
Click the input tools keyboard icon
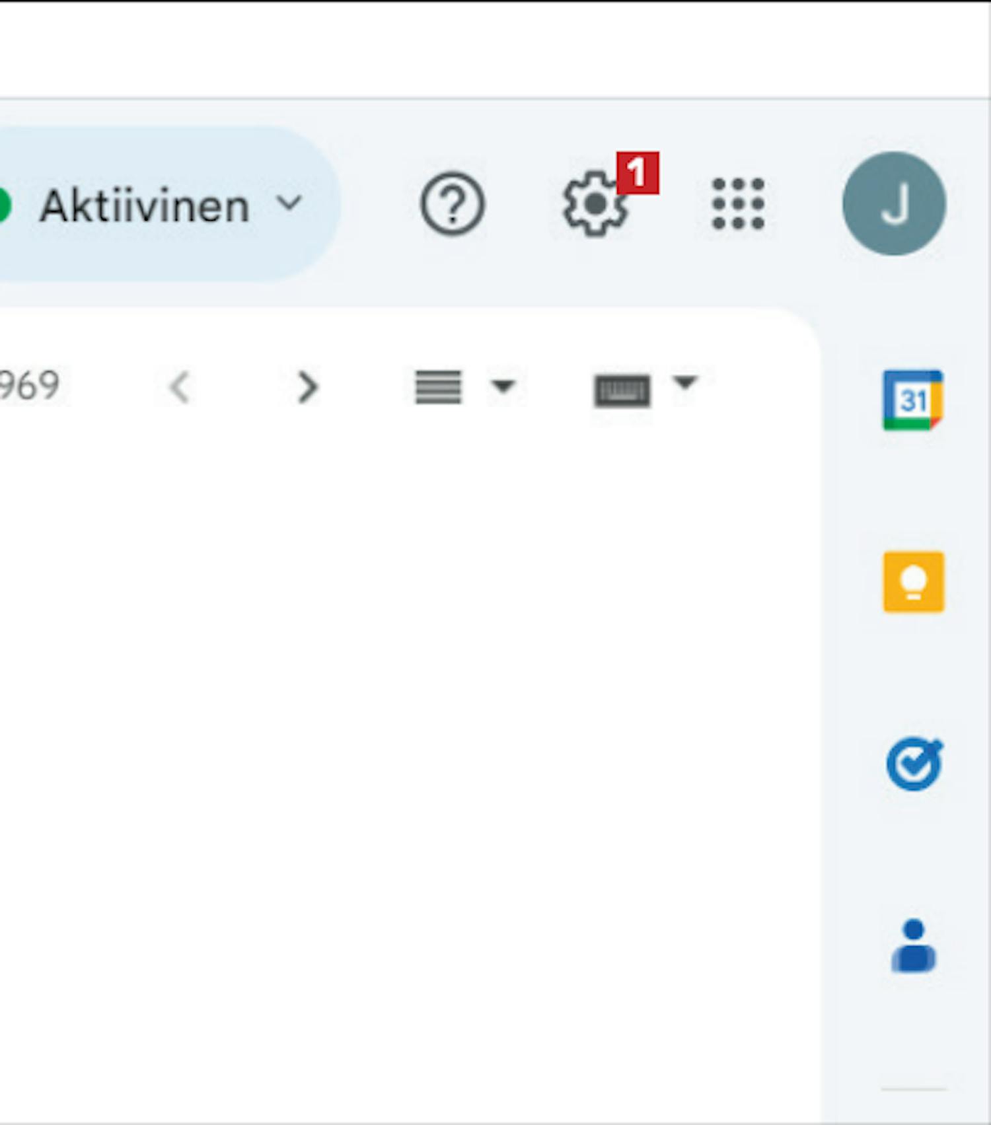coord(622,390)
